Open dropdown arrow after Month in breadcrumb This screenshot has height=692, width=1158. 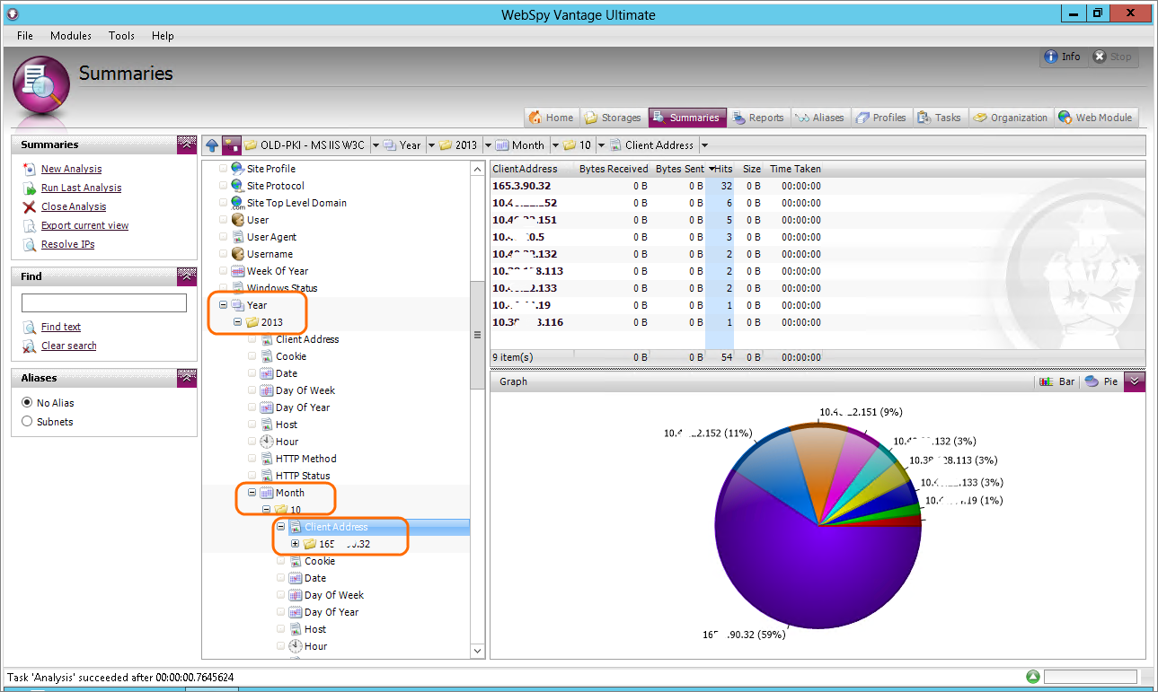(555, 145)
